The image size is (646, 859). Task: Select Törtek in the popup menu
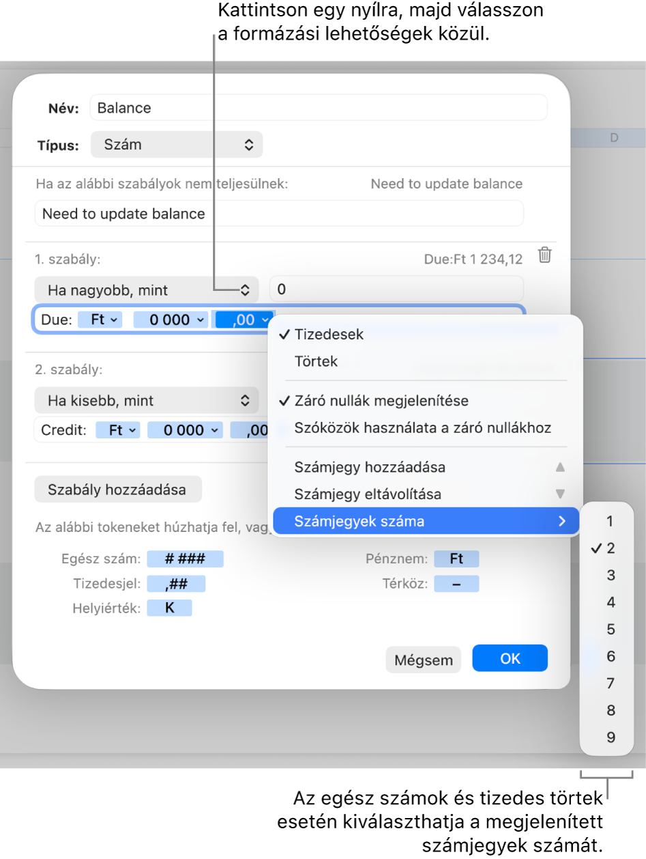click(x=426, y=361)
